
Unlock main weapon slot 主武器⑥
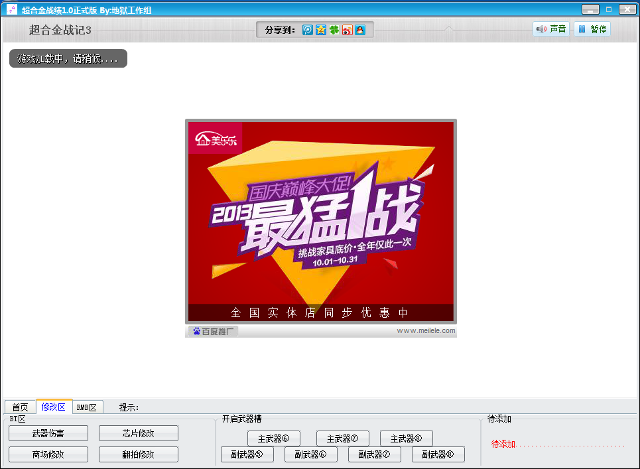(x=273, y=438)
